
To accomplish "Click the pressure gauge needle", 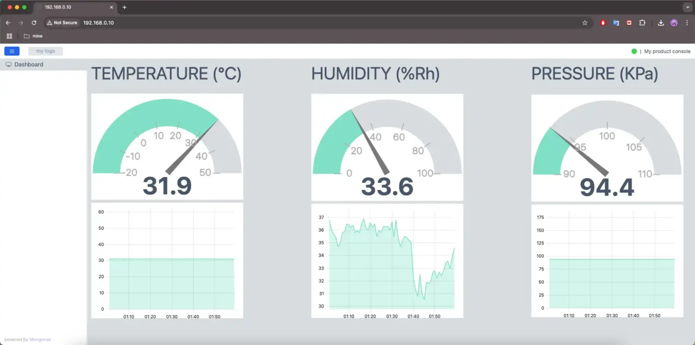I will pyautogui.click(x=579, y=151).
